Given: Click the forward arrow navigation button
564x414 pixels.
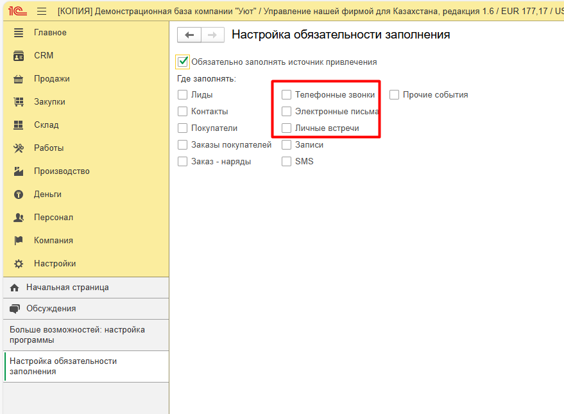Looking at the screenshot, I should coord(212,35).
